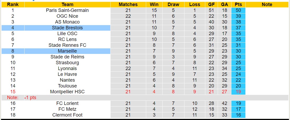290x120 pixels.
Task: Click the Stade Rennes FC team name
Action: 67,45
